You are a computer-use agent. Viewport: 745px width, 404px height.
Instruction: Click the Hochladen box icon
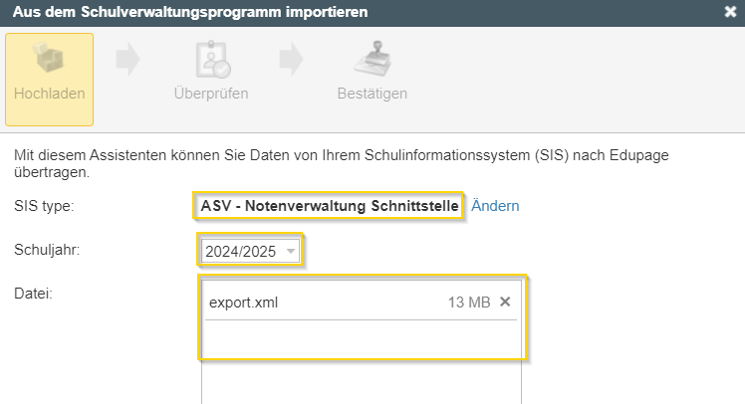pos(50,58)
